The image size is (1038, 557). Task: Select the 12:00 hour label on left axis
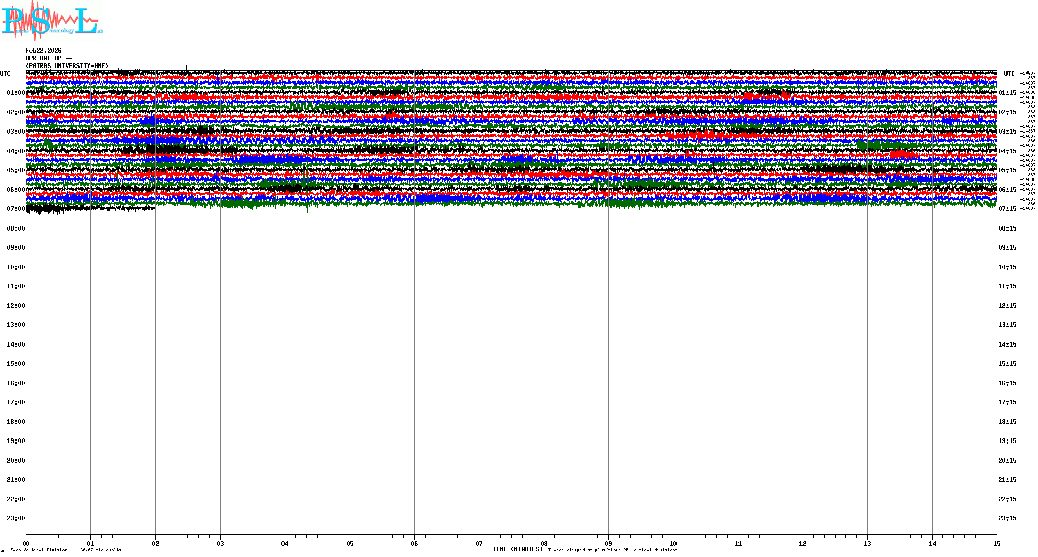coord(15,306)
